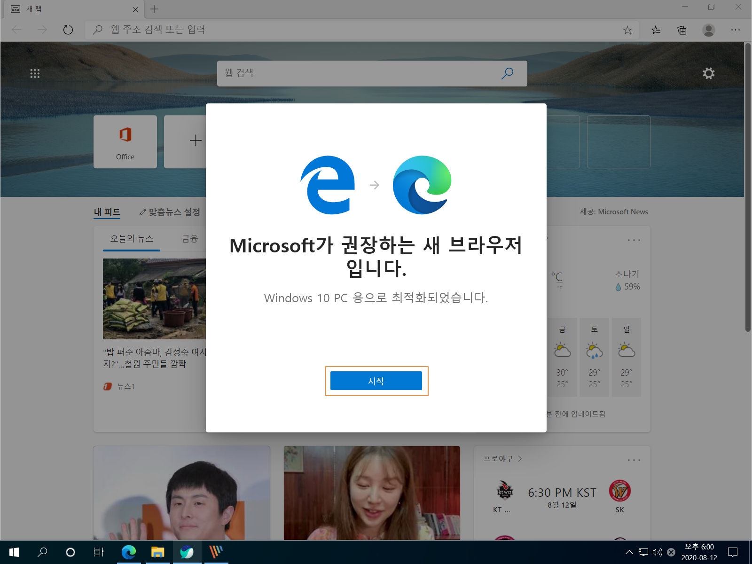Show hidden tray icons chevron
This screenshot has width=752, height=564.
click(629, 552)
